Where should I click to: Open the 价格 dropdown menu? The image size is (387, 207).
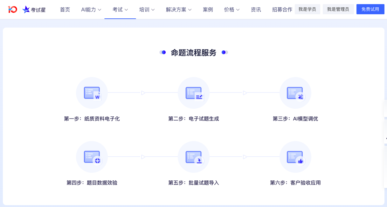tap(232, 10)
